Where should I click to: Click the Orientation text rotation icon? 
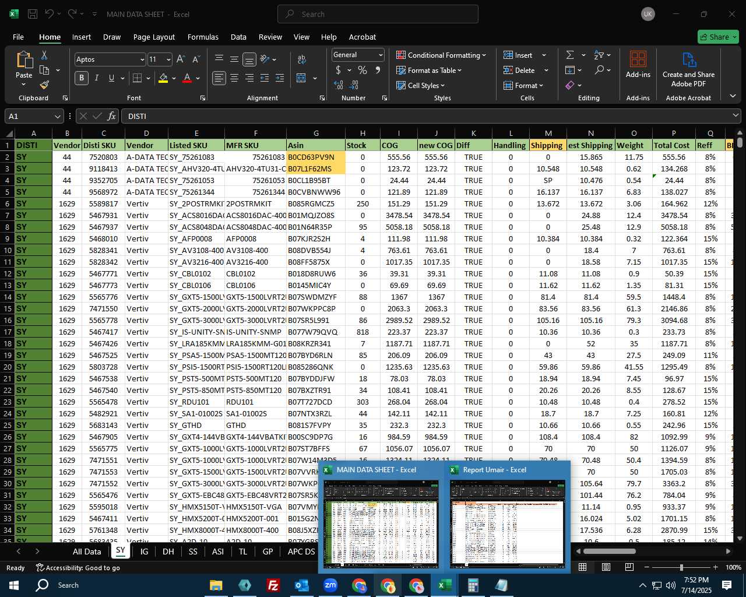click(265, 59)
